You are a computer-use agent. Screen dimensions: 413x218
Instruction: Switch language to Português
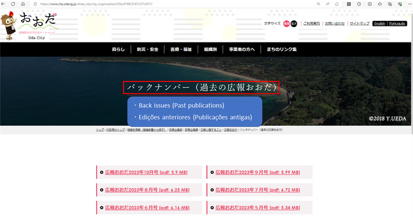(x=397, y=23)
